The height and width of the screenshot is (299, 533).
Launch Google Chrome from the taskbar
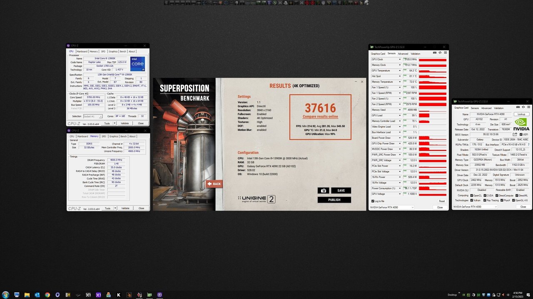47,295
